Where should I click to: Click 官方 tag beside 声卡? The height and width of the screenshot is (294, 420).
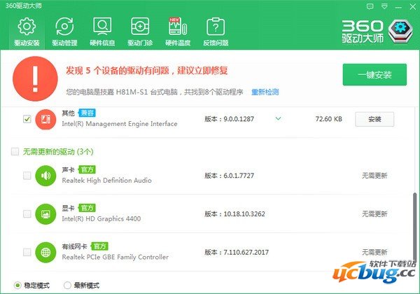(87, 169)
